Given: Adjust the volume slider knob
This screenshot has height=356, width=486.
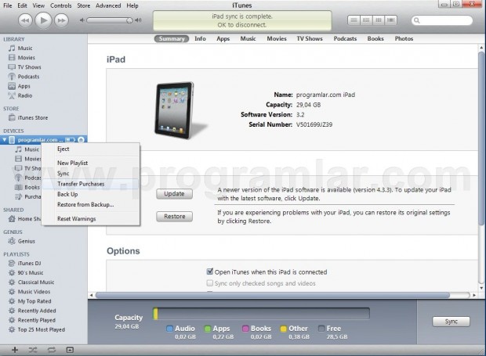Looking at the screenshot, I should coord(129,20).
